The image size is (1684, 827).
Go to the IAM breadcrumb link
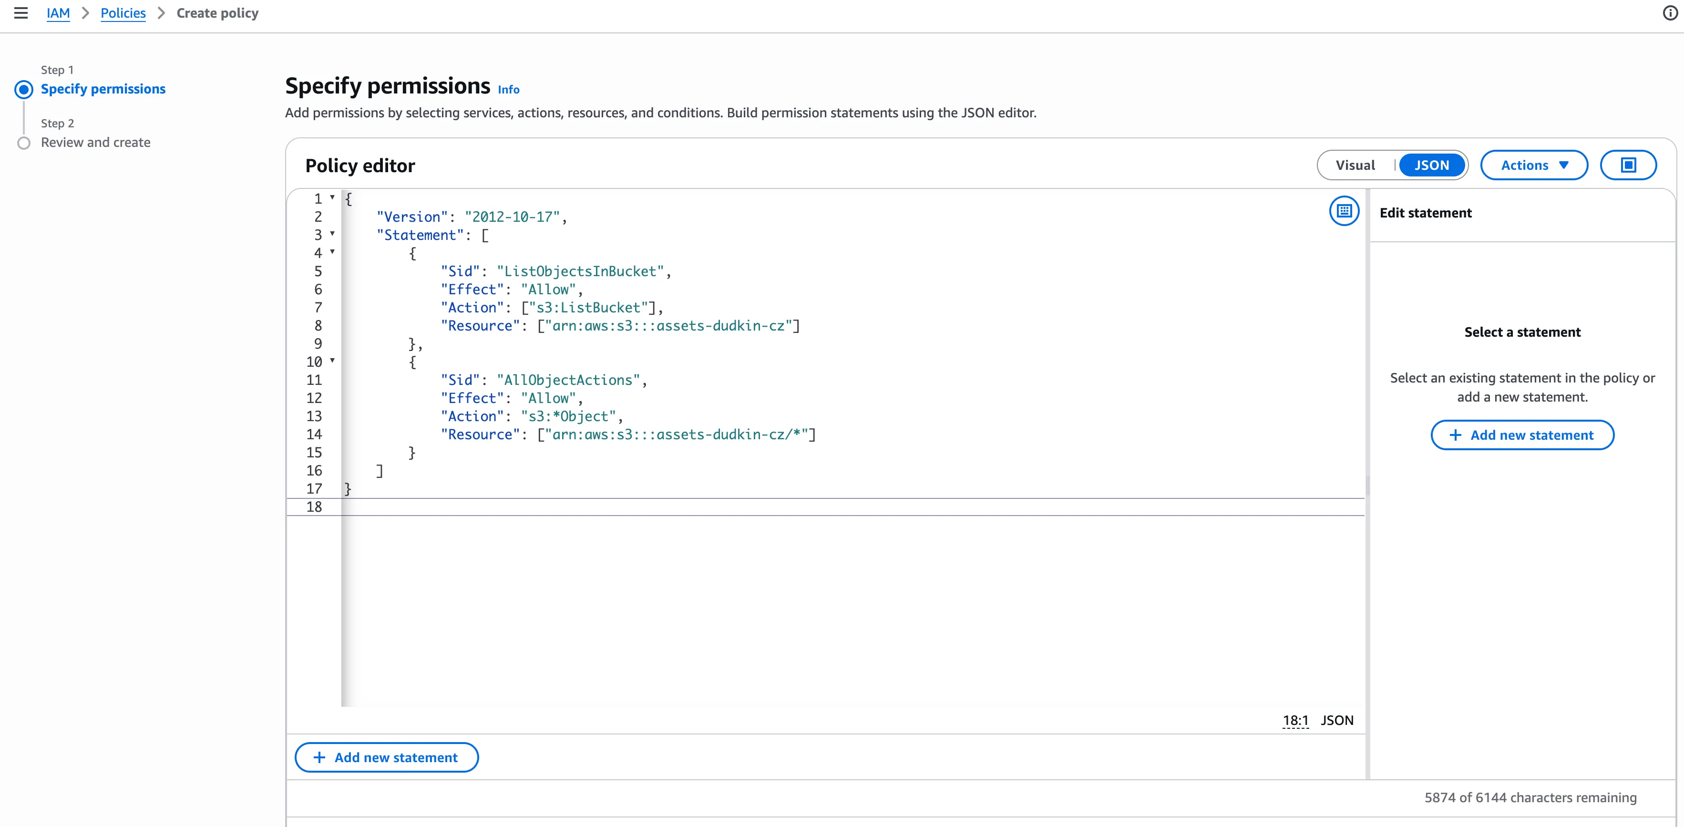(x=58, y=13)
